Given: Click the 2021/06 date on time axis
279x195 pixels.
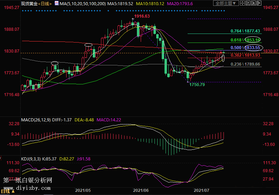Looking at the screenshot, I should [141, 190].
